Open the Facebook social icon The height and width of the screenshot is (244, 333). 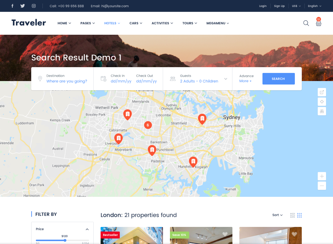pos(12,6)
